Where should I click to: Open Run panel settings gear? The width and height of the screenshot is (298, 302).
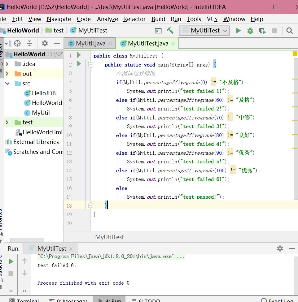pos(280,248)
